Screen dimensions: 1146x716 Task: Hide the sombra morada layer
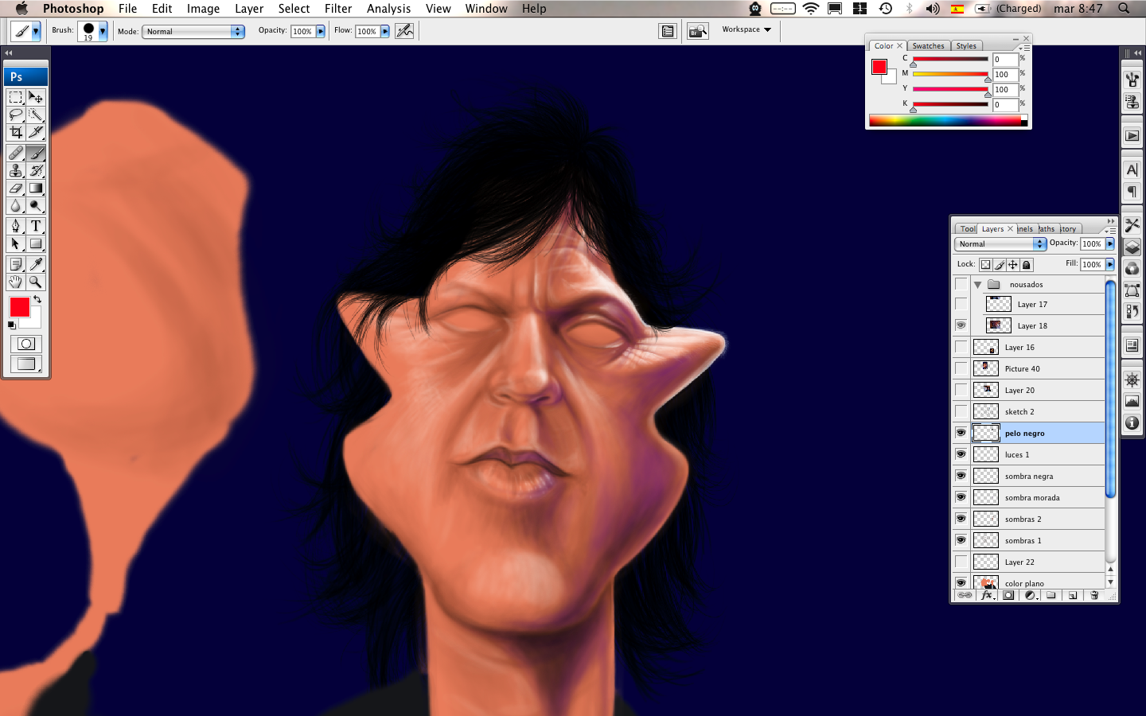tap(961, 497)
